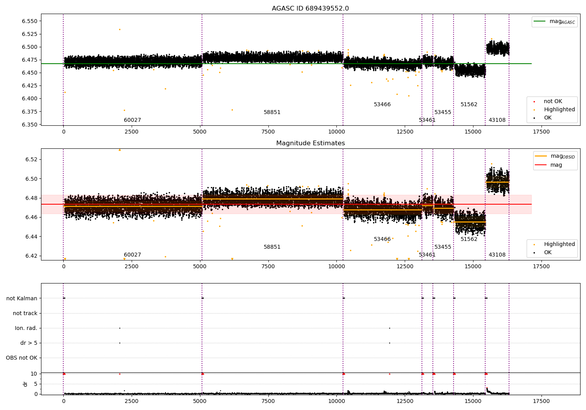Image resolution: width=586 pixels, height=410 pixels.
Task: Click the 6.42 y-axis tick in middle plot
Action: 32,256
